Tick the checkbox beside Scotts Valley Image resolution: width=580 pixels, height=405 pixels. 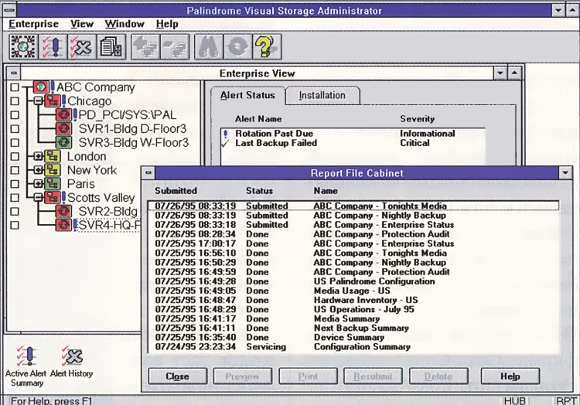click(15, 197)
